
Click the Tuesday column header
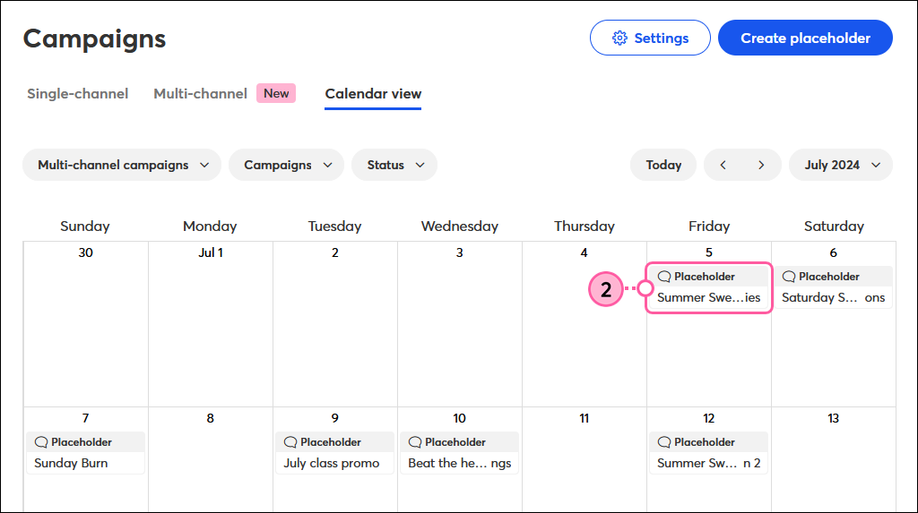coord(335,226)
